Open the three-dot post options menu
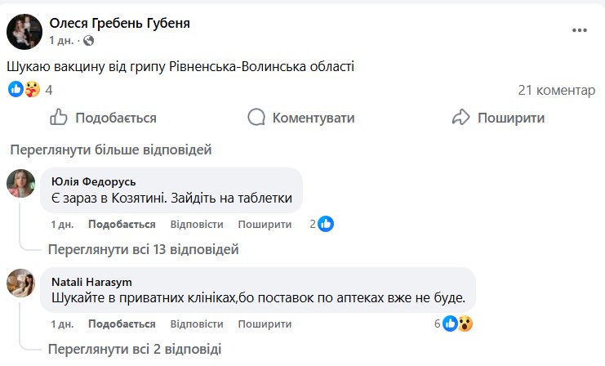This screenshot has width=605, height=366. [x=580, y=30]
